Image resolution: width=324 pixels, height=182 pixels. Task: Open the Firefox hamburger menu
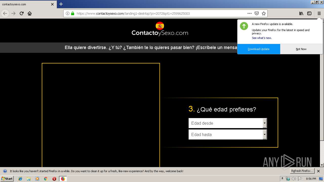point(319,13)
